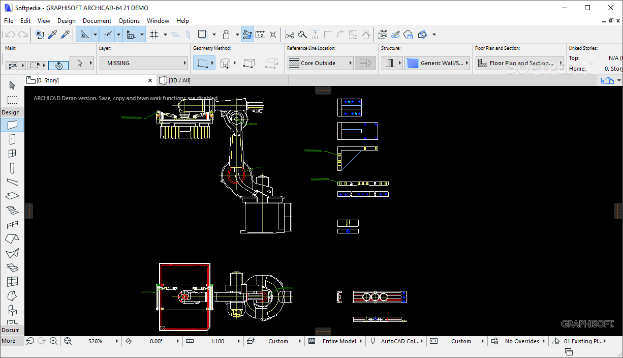Select the Railing tool in the toolbox
Screen dimensions: 623x358
pyautogui.click(x=13, y=224)
